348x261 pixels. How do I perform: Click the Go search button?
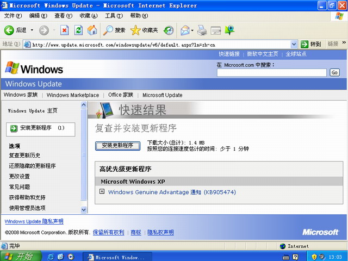click(x=334, y=72)
